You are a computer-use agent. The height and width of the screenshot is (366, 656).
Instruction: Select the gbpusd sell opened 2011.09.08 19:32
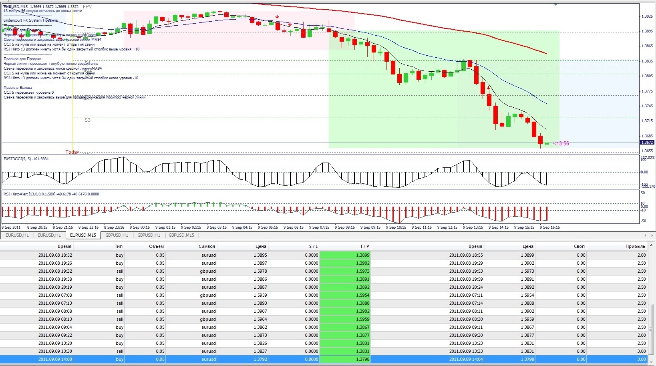(x=324, y=271)
